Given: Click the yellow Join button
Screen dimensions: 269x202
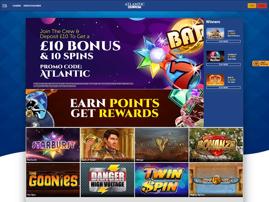Looking at the screenshot, I should click(x=252, y=6).
